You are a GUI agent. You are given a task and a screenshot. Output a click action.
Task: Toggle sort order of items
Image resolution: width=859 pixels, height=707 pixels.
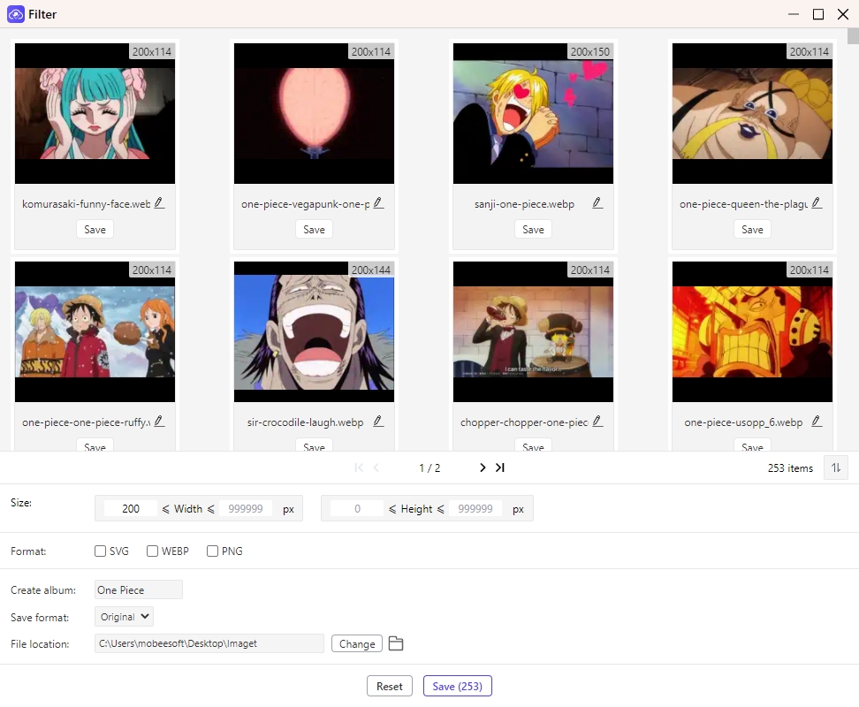836,468
